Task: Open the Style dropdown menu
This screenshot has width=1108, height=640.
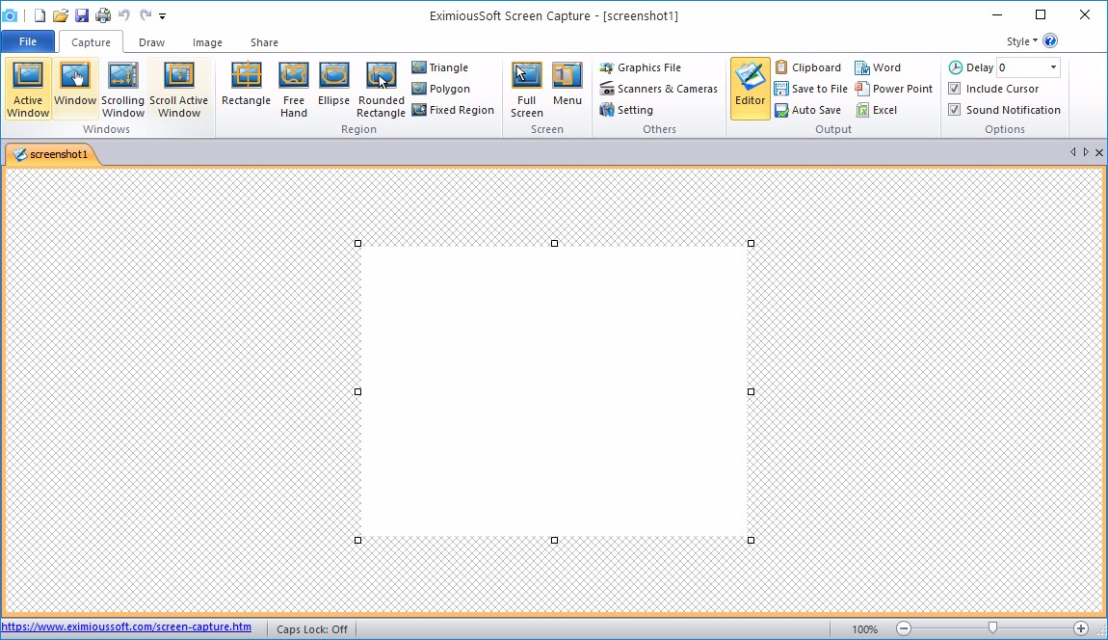Action: click(x=1022, y=41)
